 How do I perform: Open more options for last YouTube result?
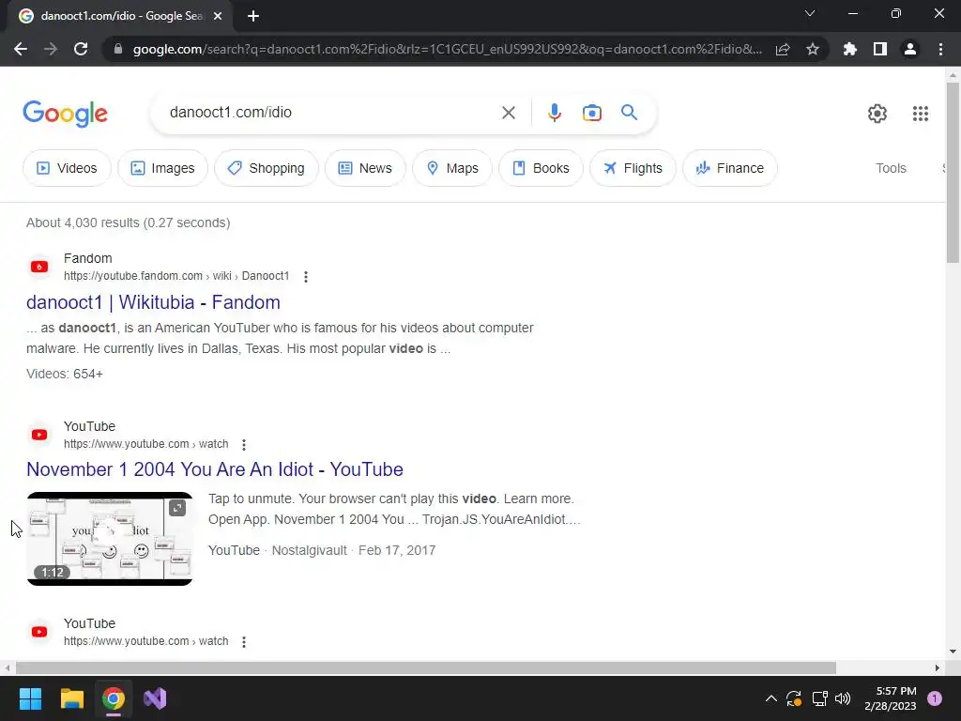244,642
